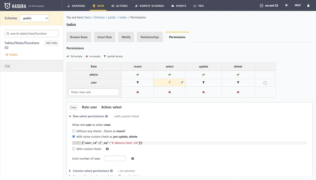Focus the search table/view/function field

32,34
